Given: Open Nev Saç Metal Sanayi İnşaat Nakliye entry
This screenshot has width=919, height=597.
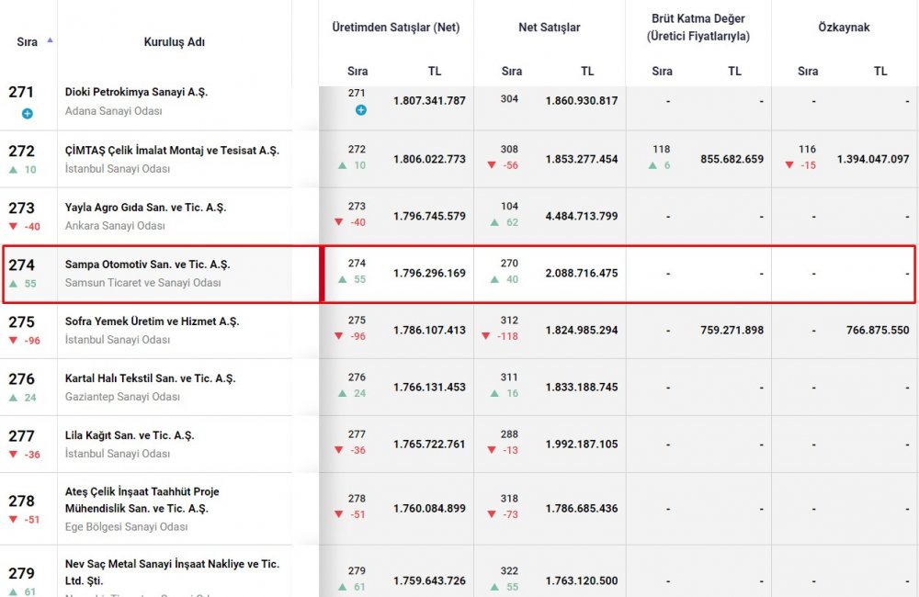Looking at the screenshot, I should point(172,572).
